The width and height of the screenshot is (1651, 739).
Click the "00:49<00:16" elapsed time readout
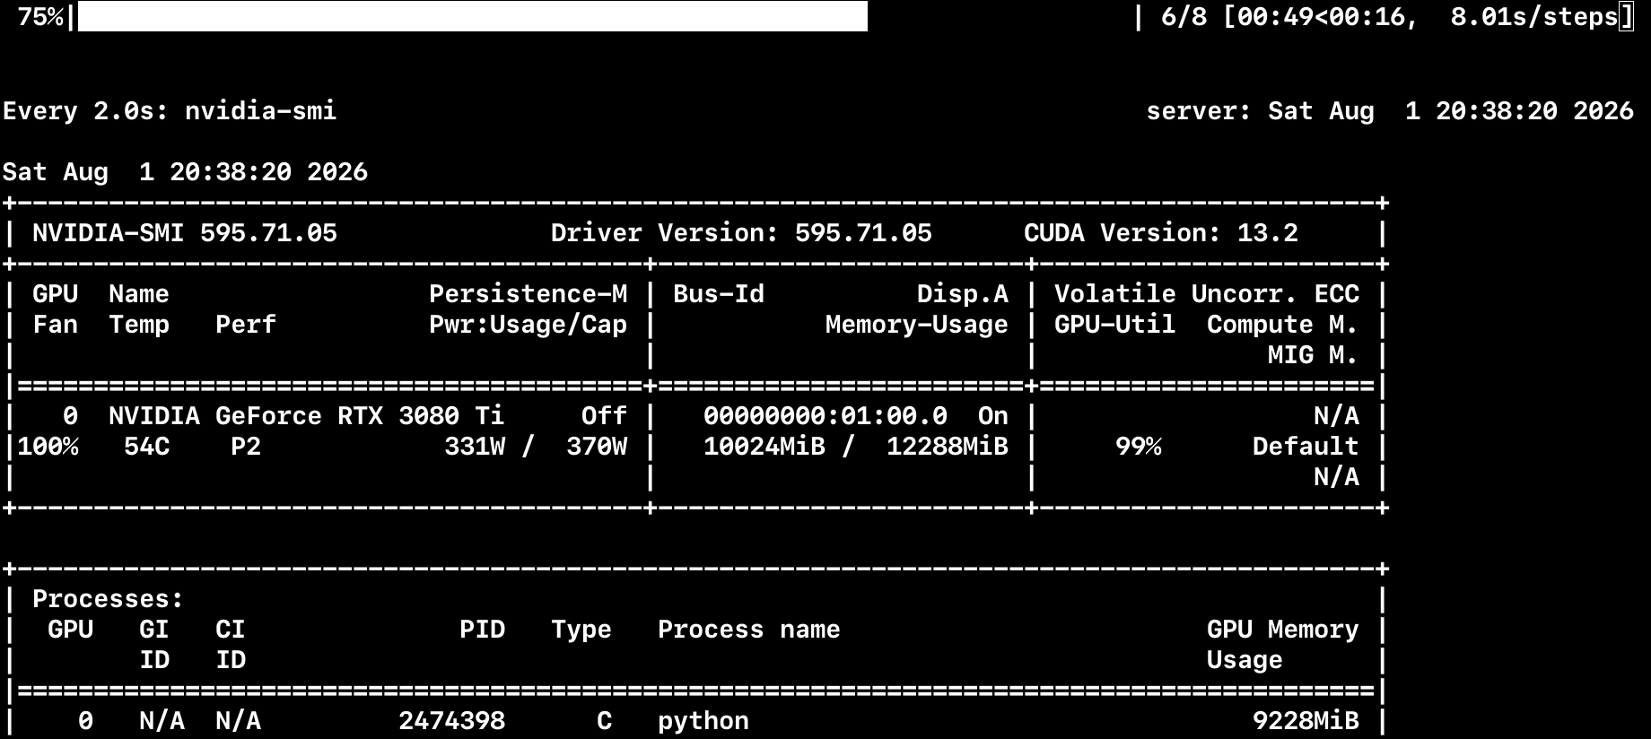click(1322, 16)
